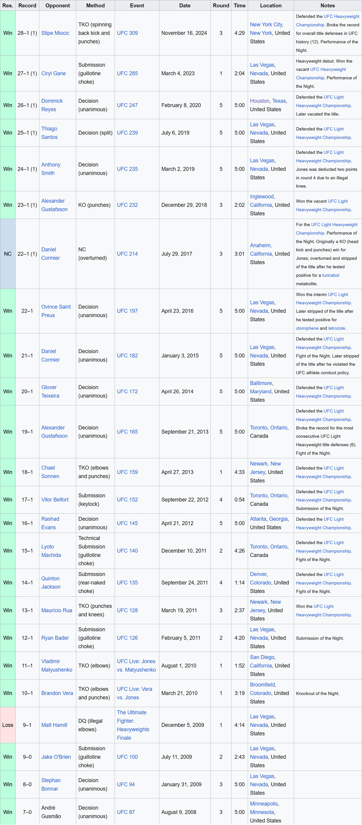
Task: Open the Inglewood, California location link
Action: 262,201
